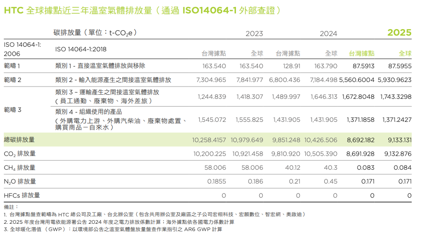The image size is (430, 241).
Task: Click the 範疇 1 row label
Action: (12, 66)
